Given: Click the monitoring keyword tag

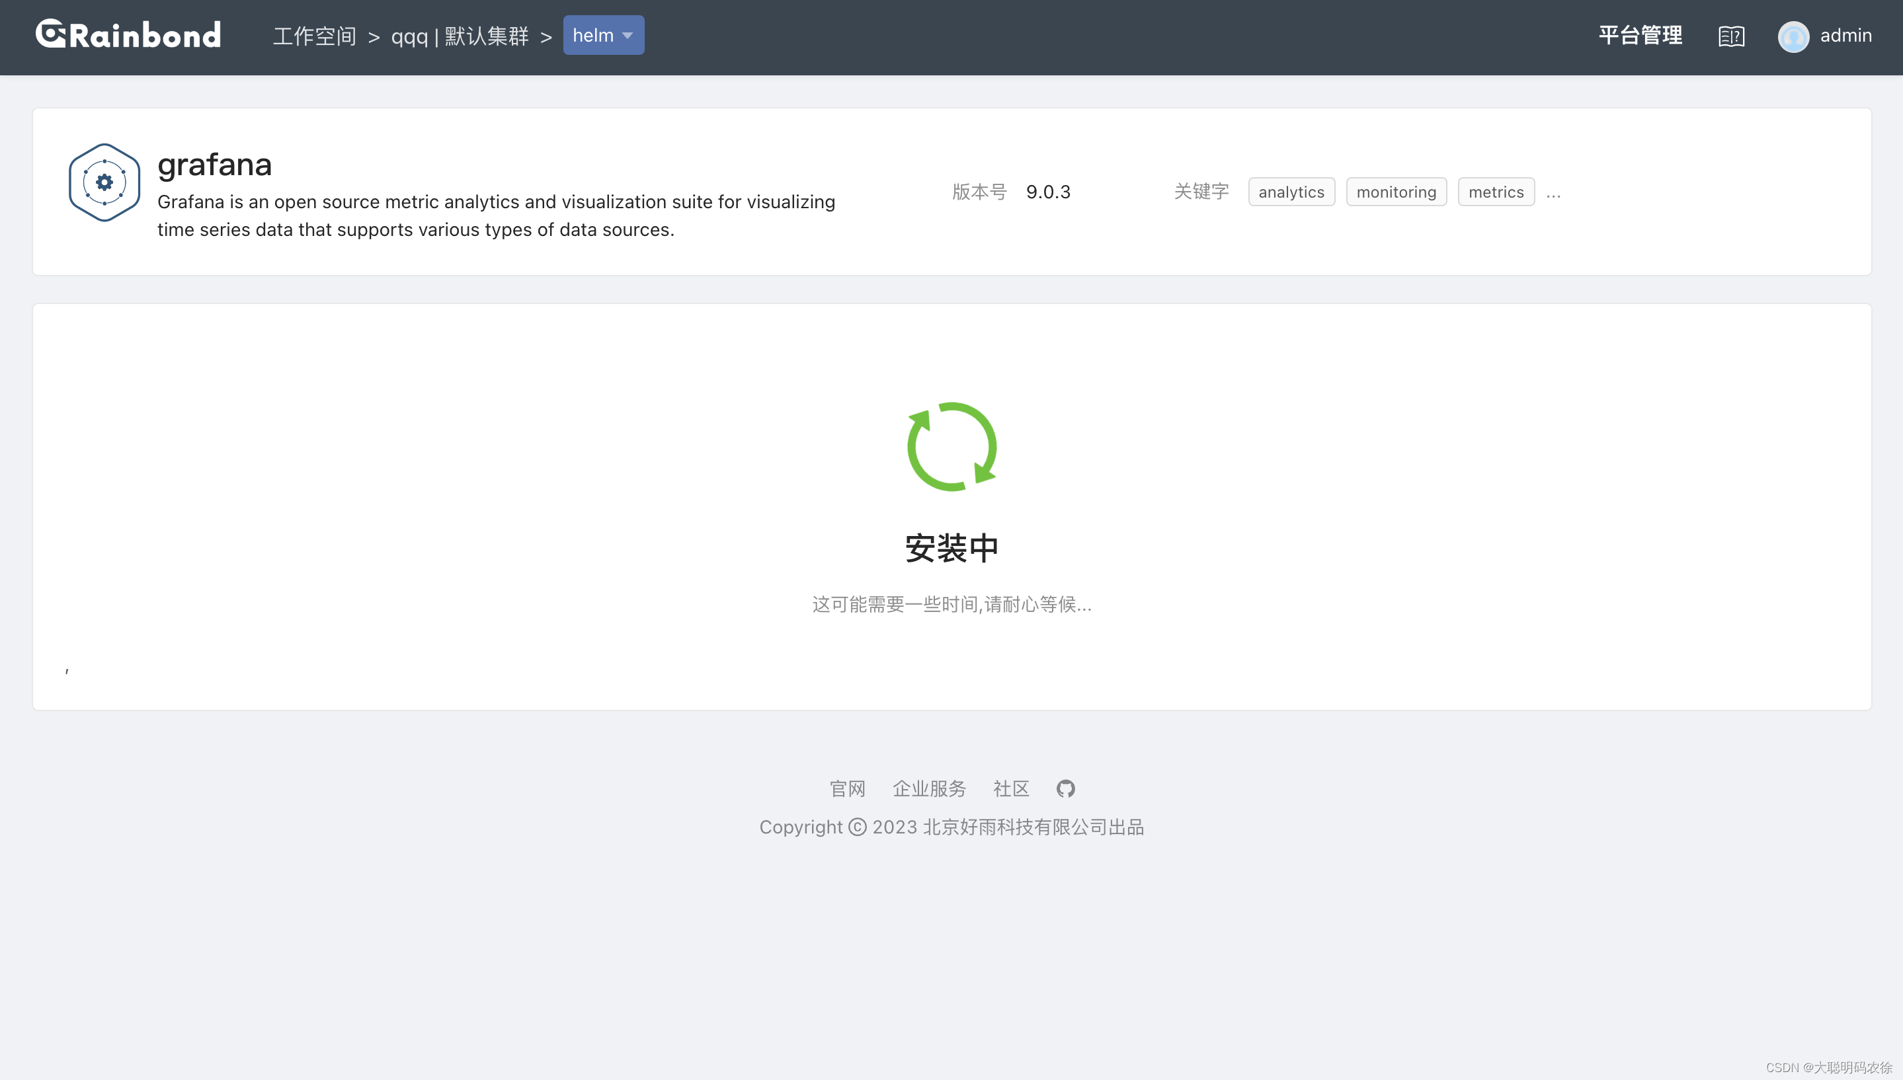Looking at the screenshot, I should click(1396, 192).
